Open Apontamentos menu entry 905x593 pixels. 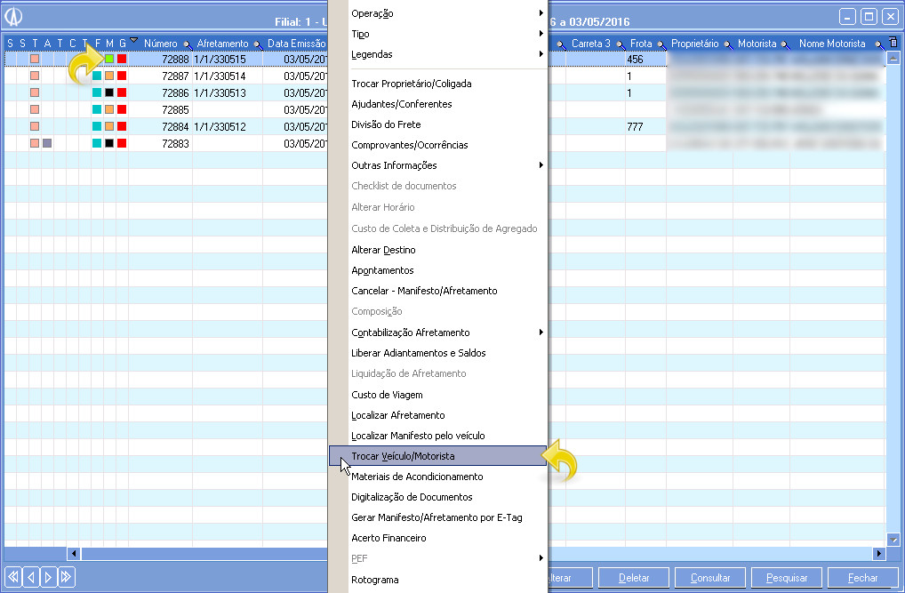(382, 270)
